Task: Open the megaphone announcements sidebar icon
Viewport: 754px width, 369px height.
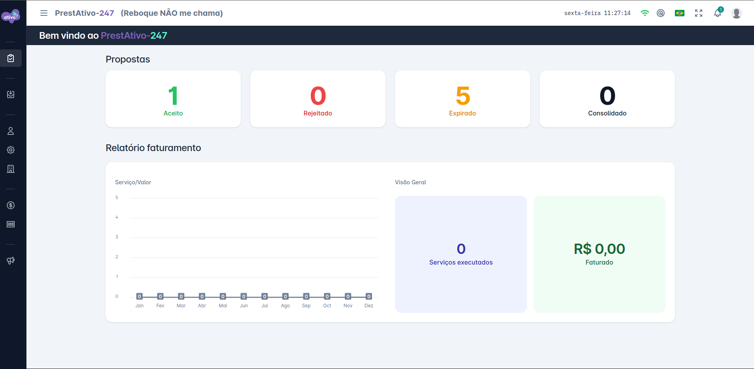Action: pos(11,261)
